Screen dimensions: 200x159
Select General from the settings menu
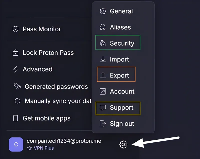(121, 11)
